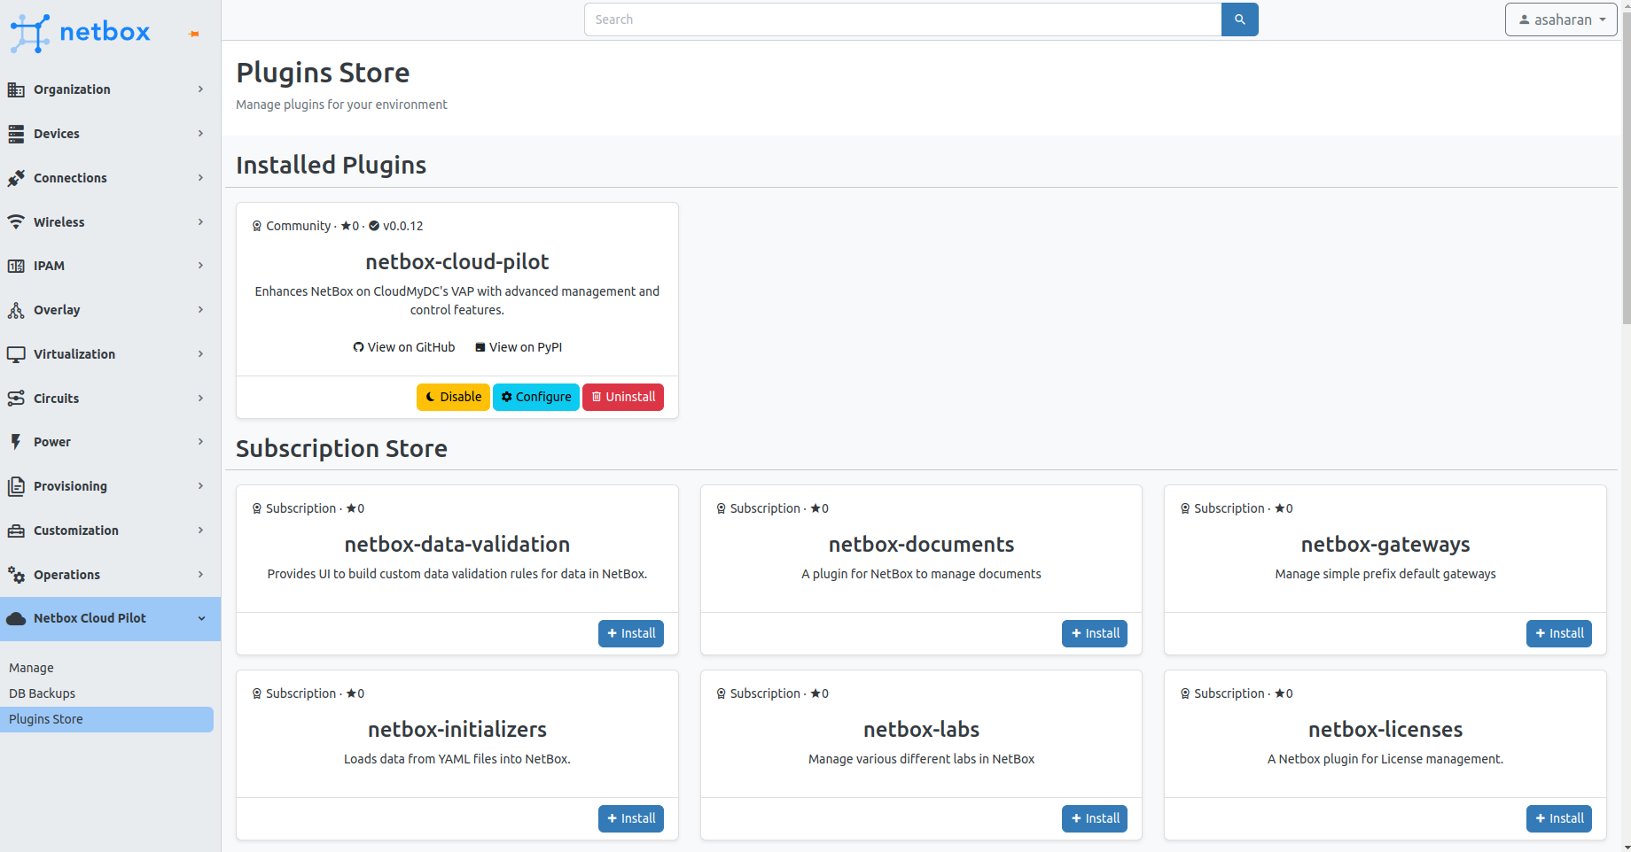This screenshot has width=1631, height=852.
Task: Click the IPAM counter icon
Action: (x=16, y=266)
